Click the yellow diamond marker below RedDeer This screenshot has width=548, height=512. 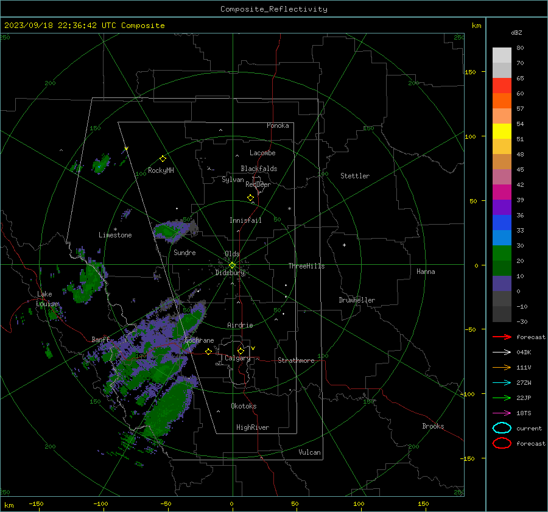(x=250, y=198)
